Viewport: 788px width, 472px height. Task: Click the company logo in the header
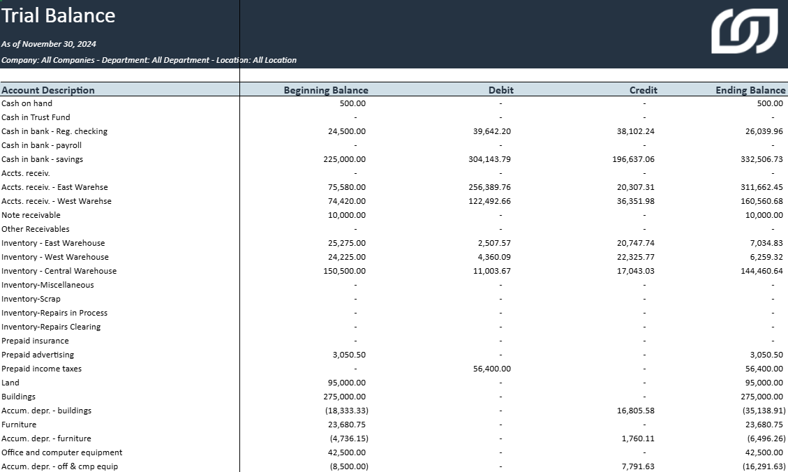744,31
